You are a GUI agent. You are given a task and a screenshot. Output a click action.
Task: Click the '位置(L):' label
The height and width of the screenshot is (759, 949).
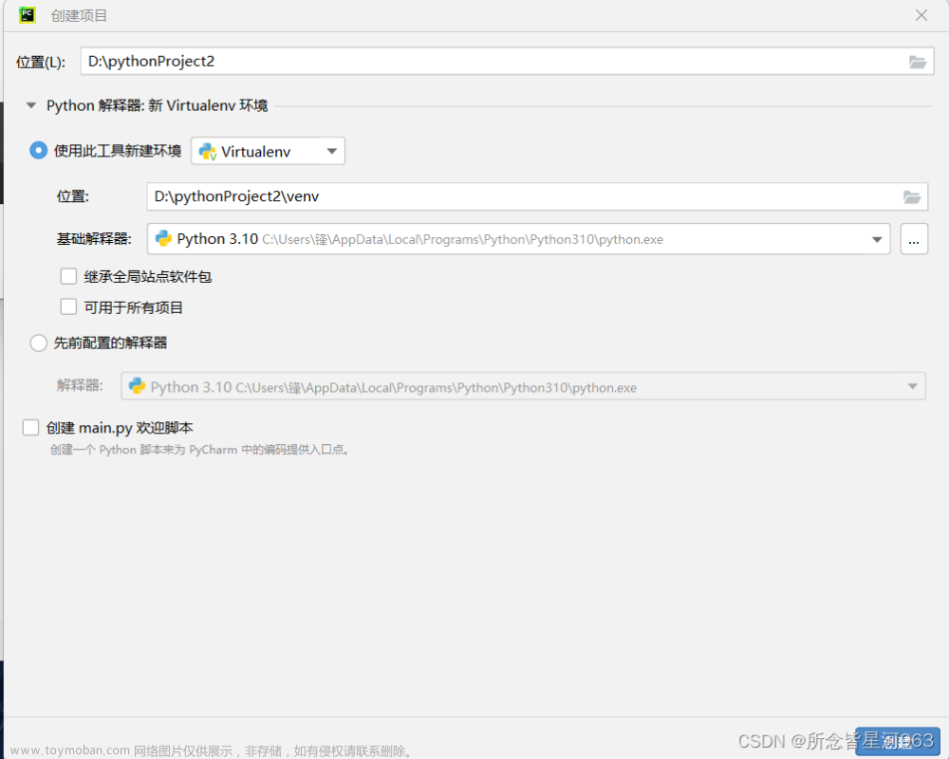coord(41,63)
